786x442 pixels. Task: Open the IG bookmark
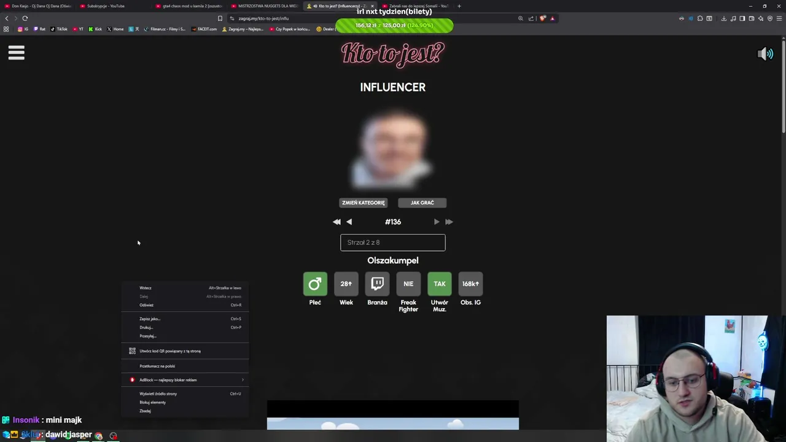(23, 29)
